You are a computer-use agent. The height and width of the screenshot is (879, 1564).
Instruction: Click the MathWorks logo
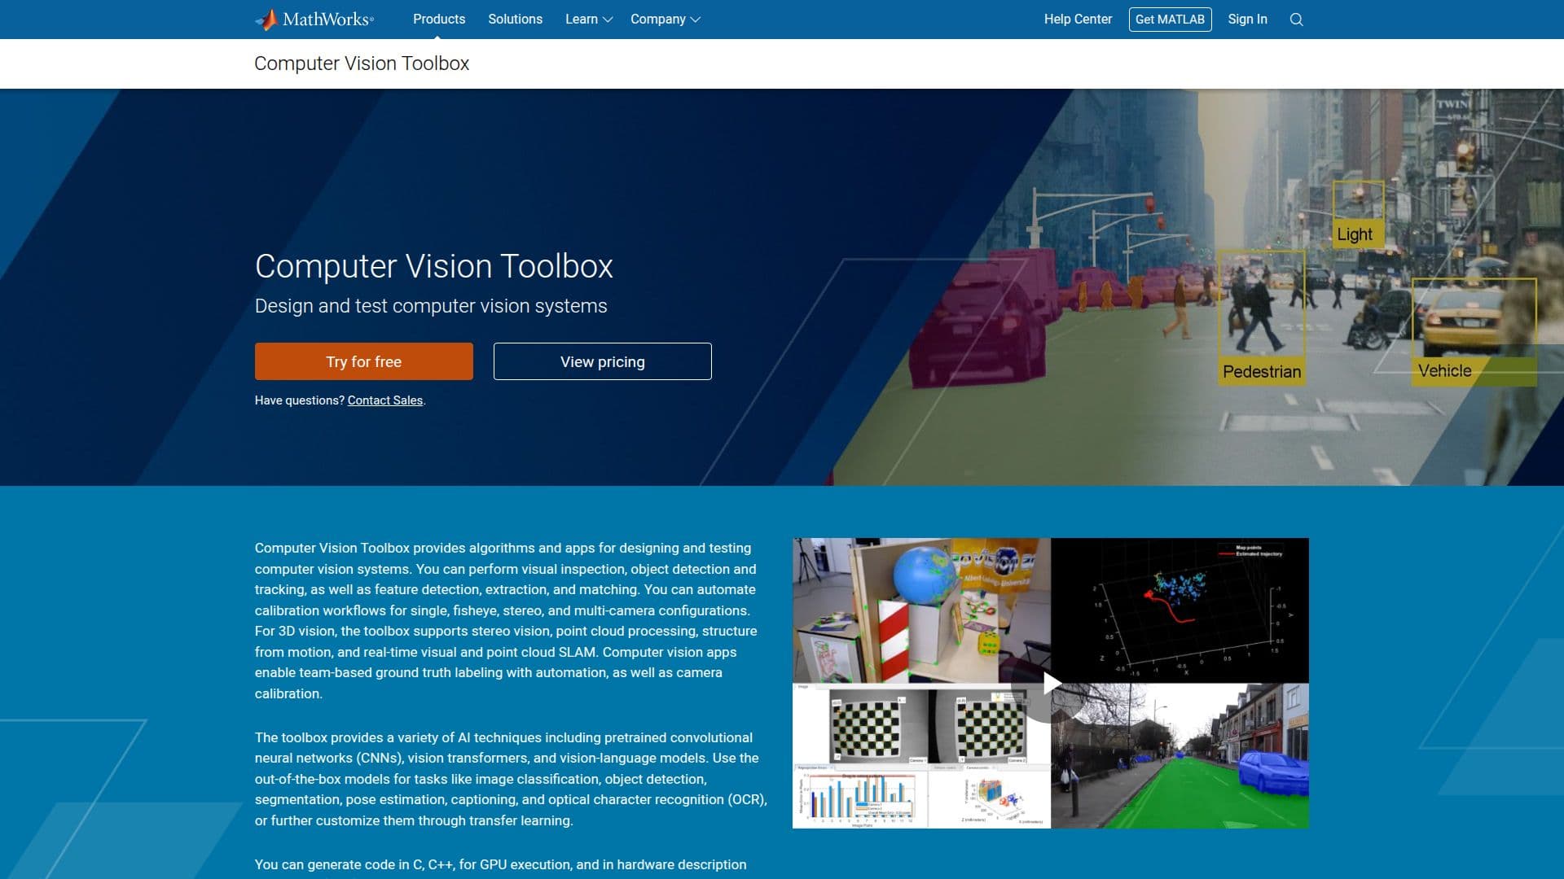coord(314,20)
